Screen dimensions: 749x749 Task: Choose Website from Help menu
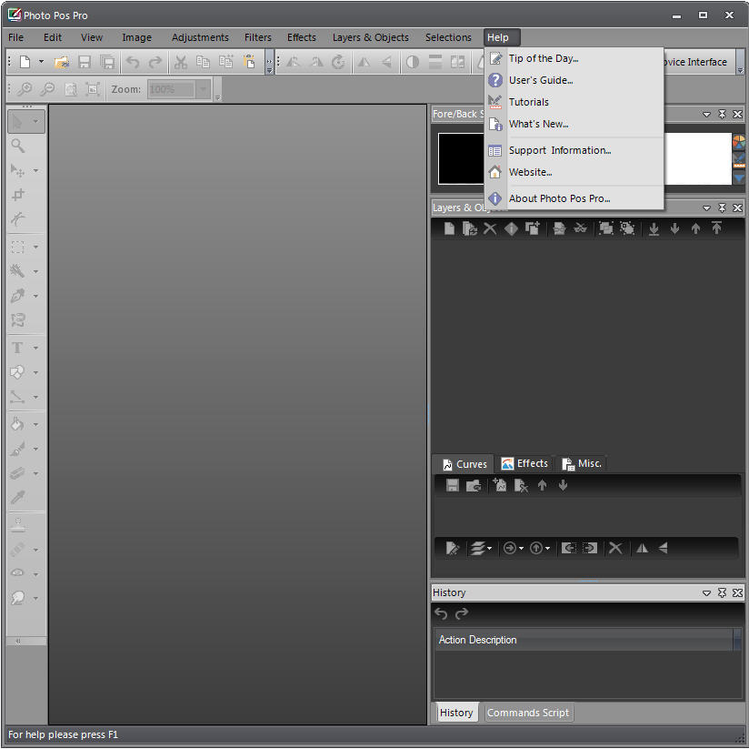[x=574, y=172]
